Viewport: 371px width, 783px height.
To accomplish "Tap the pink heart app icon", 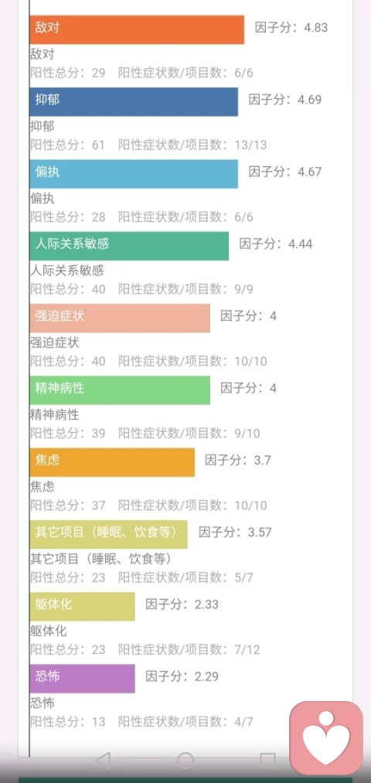I will point(327,738).
